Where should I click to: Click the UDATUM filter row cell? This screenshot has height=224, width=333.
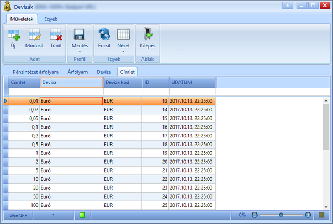click(x=192, y=92)
